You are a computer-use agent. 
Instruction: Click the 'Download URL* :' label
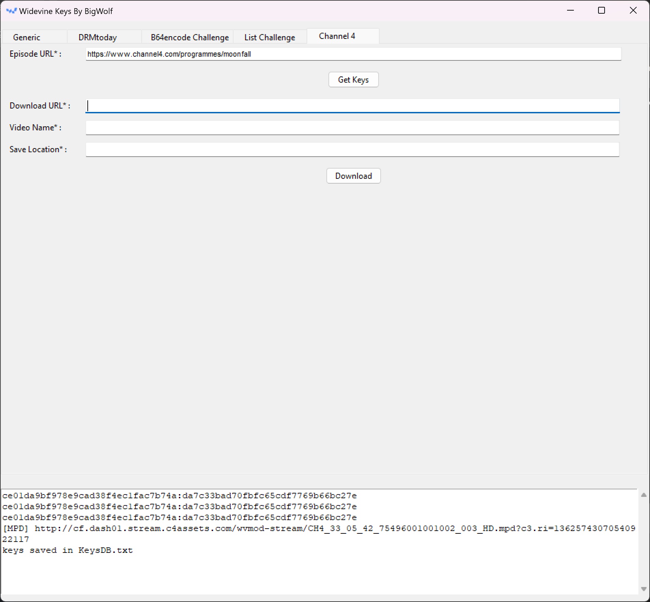[40, 106]
